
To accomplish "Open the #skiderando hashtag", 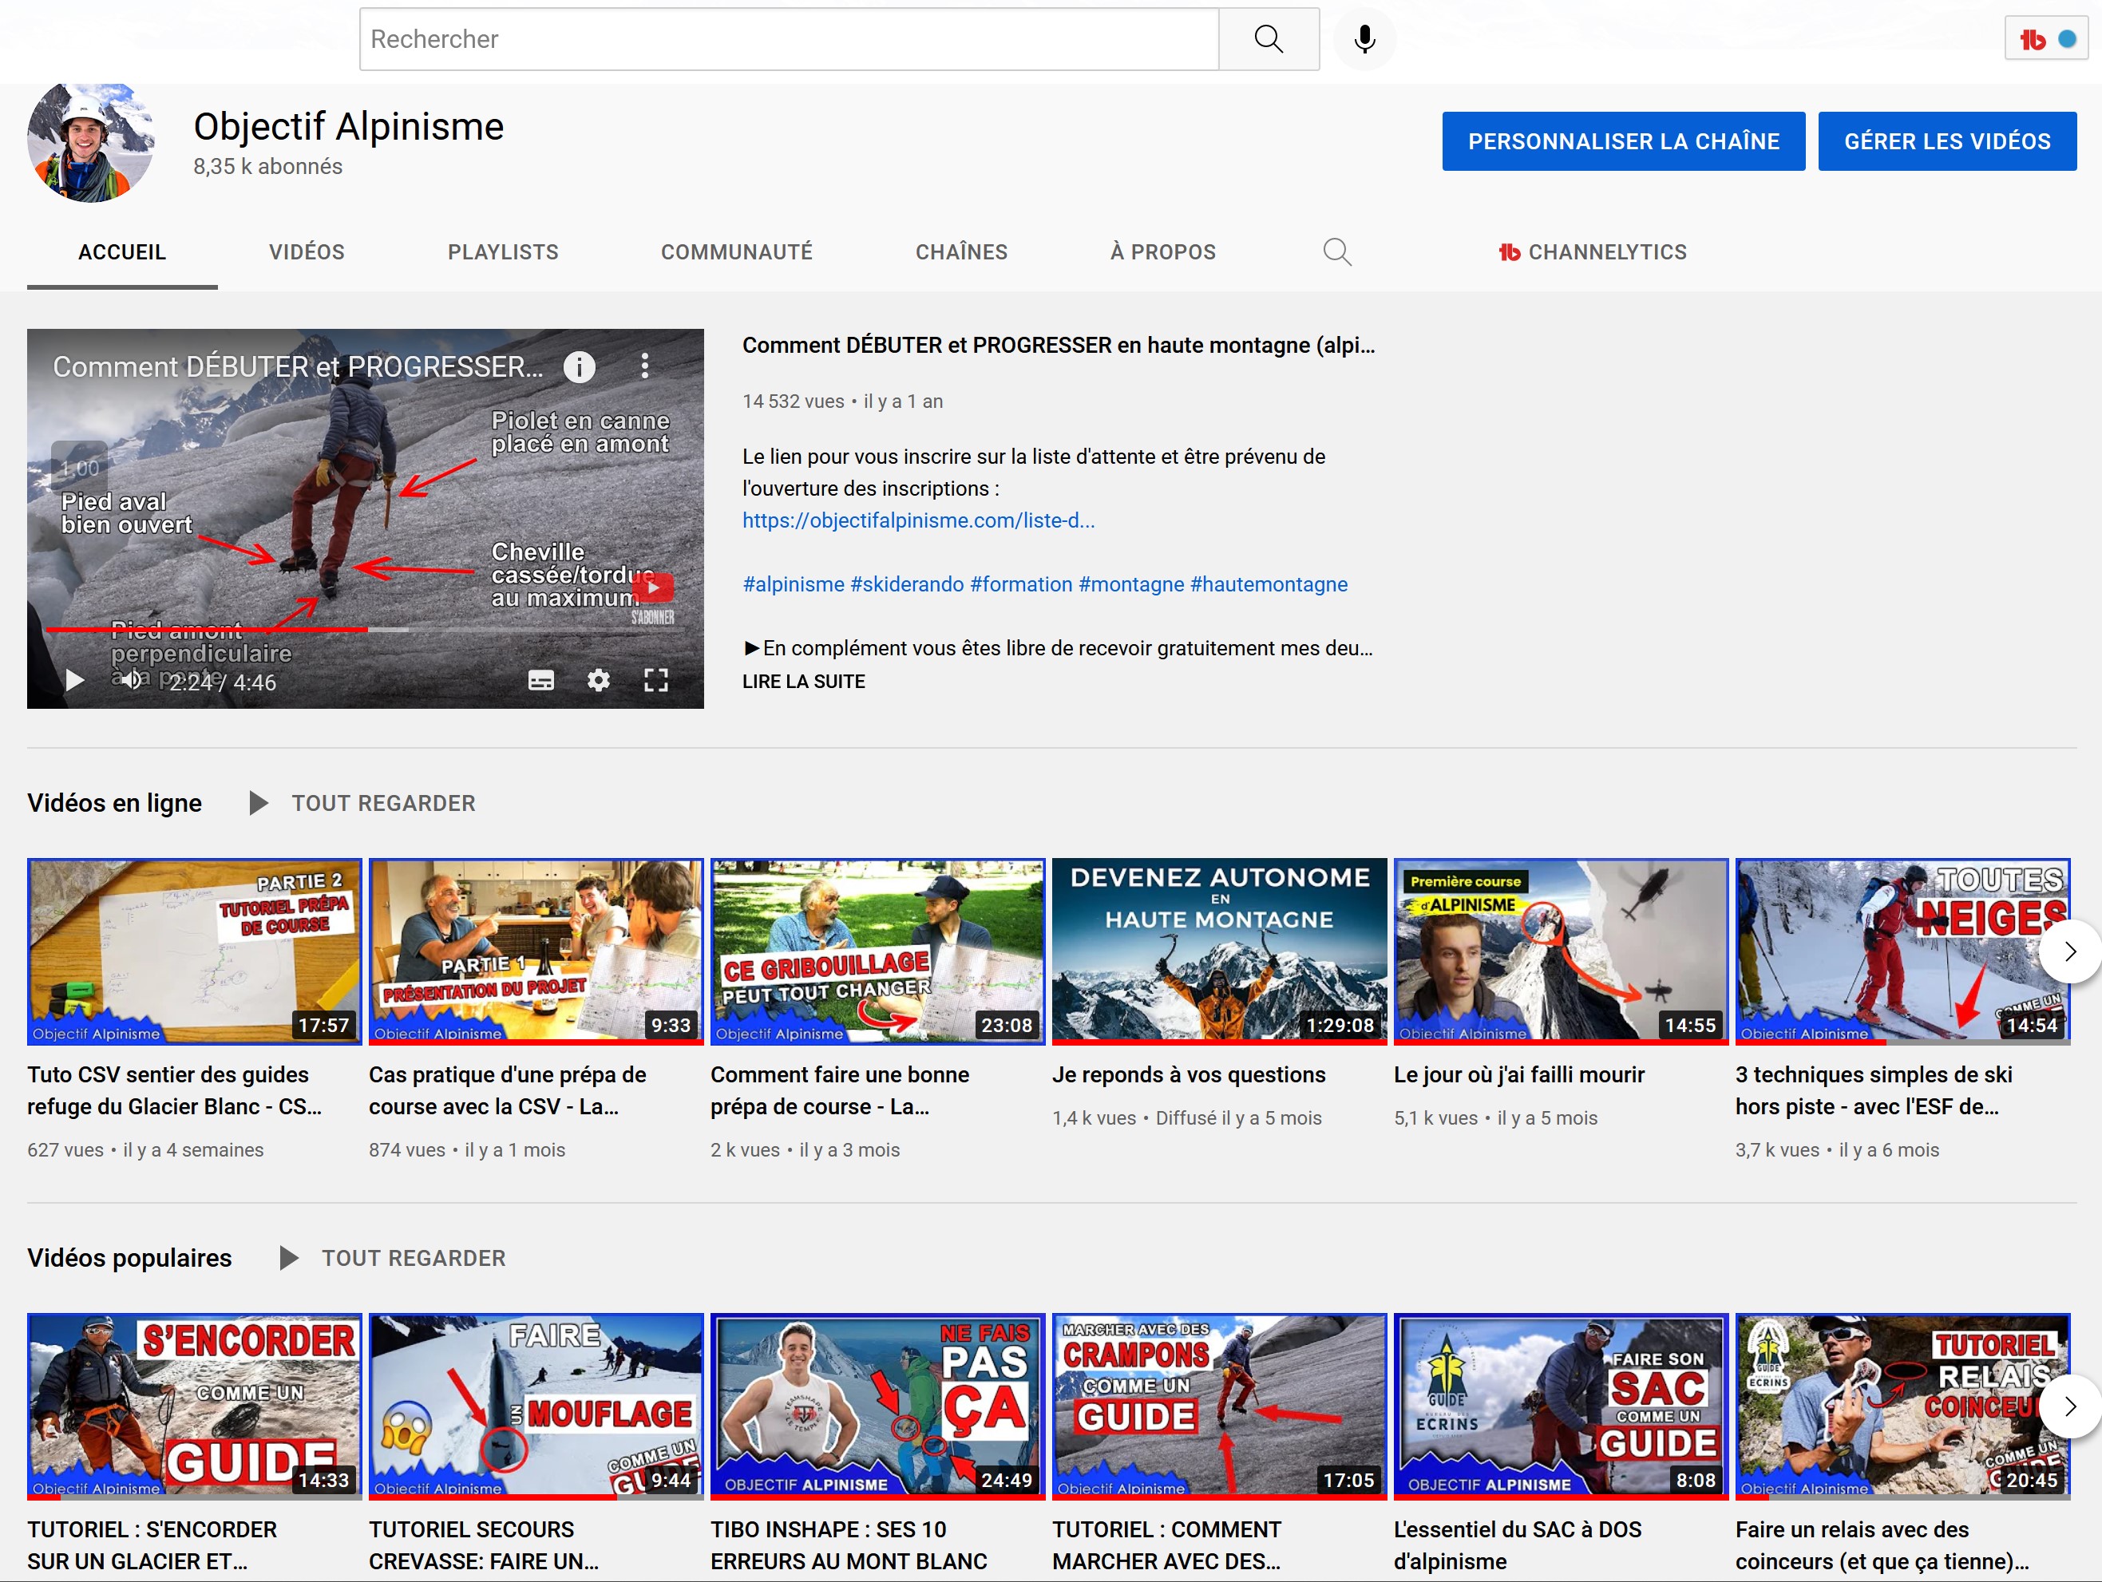I will (x=907, y=584).
